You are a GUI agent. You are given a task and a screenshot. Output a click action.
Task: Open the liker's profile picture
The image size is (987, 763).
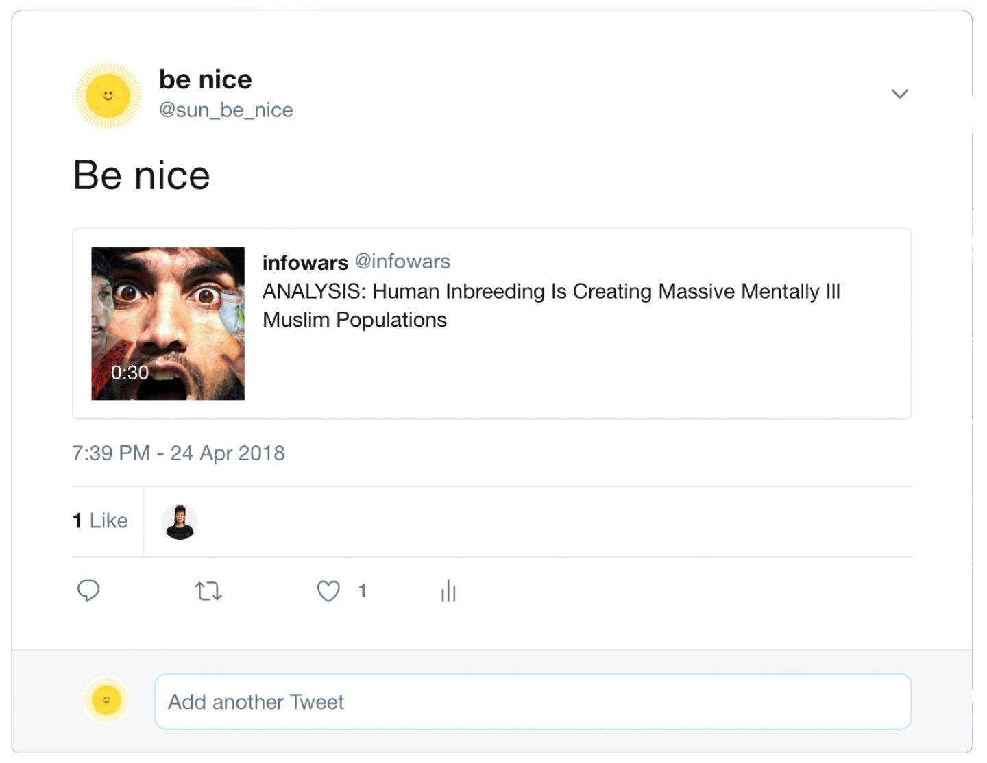[x=180, y=522]
